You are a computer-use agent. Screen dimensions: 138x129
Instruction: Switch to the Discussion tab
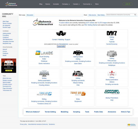coord(30,15)
